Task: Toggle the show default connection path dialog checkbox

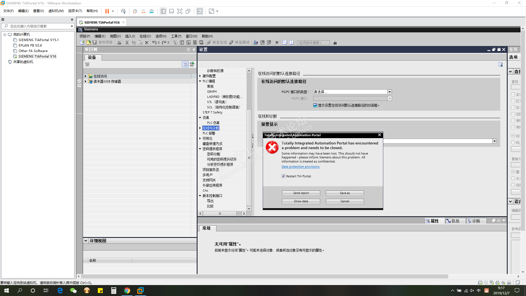Action: click(x=315, y=105)
